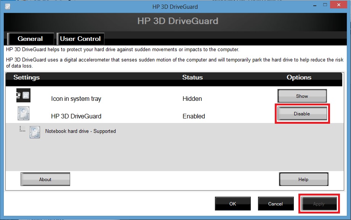Click the Options column header
351x220 pixels.
tap(299, 78)
